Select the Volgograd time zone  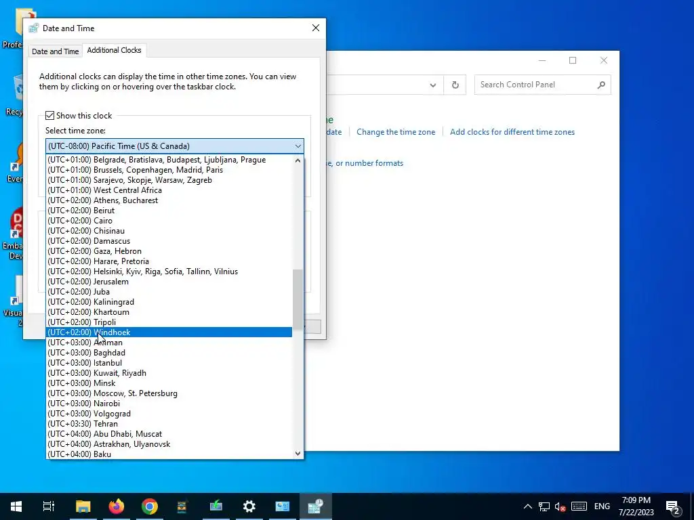(169, 414)
